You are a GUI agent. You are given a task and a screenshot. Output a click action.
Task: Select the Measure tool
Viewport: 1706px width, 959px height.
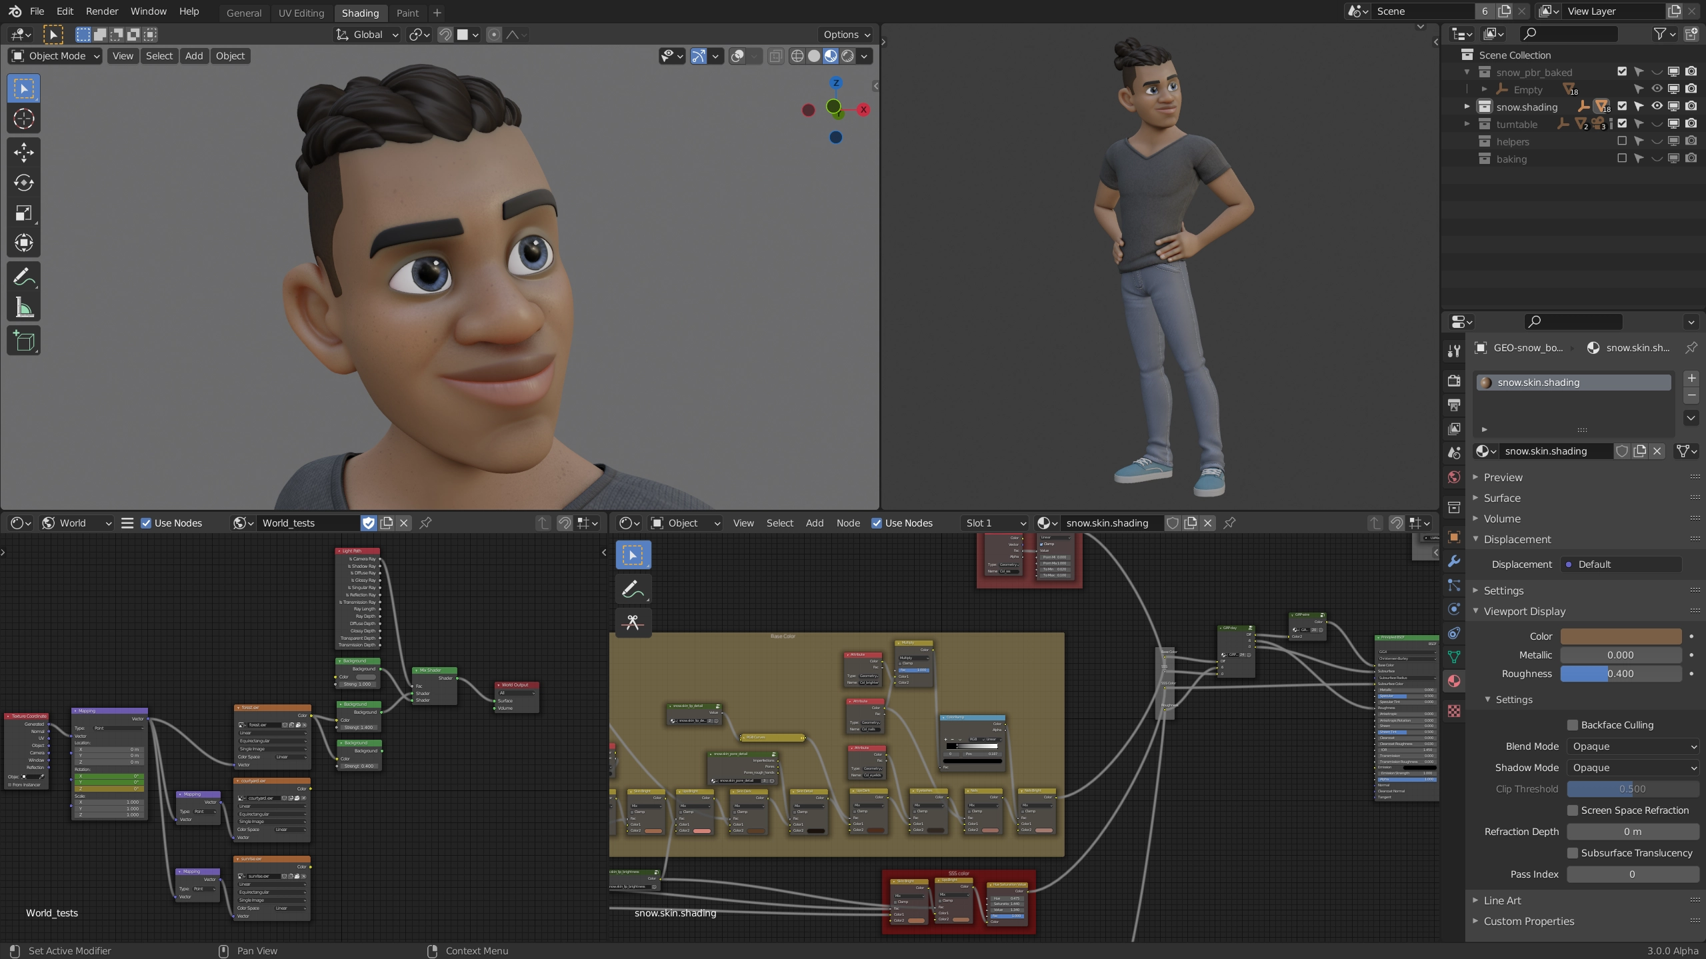click(24, 308)
